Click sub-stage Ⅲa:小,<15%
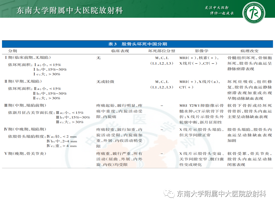Viewport: 275px width, 206px height. point(70,113)
